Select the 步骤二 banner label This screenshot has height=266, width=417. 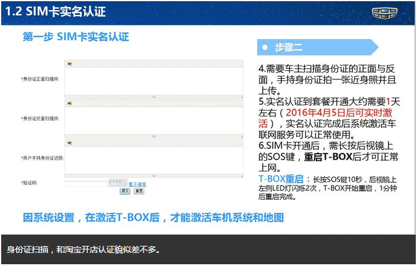[289, 47]
